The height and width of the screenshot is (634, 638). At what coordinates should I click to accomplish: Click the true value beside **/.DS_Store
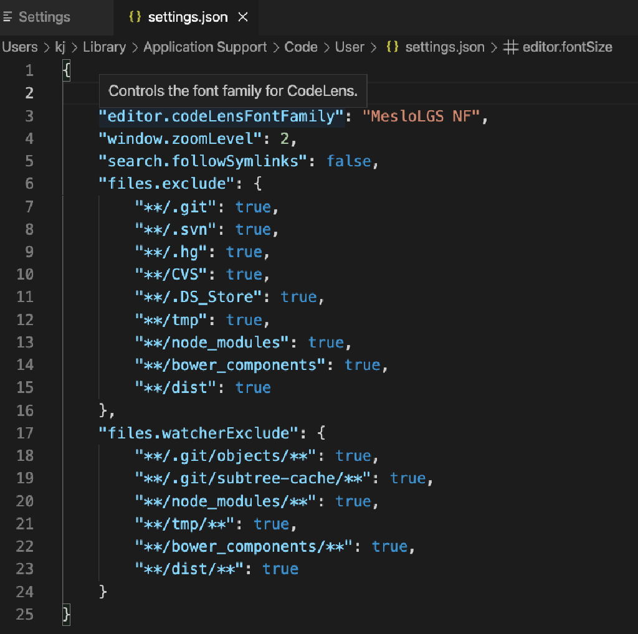click(300, 297)
